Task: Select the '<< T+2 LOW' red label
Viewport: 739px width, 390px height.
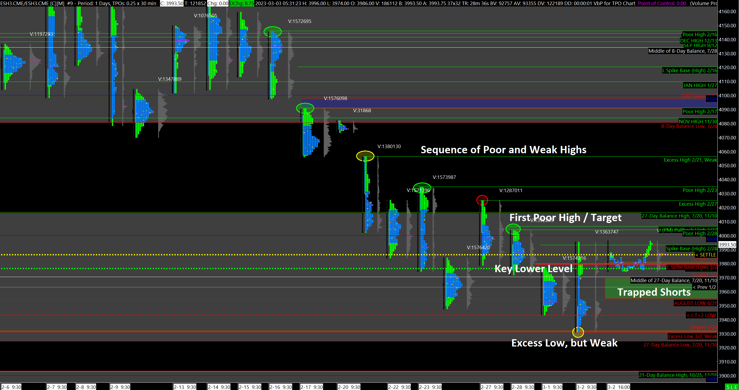Action: 701,315
